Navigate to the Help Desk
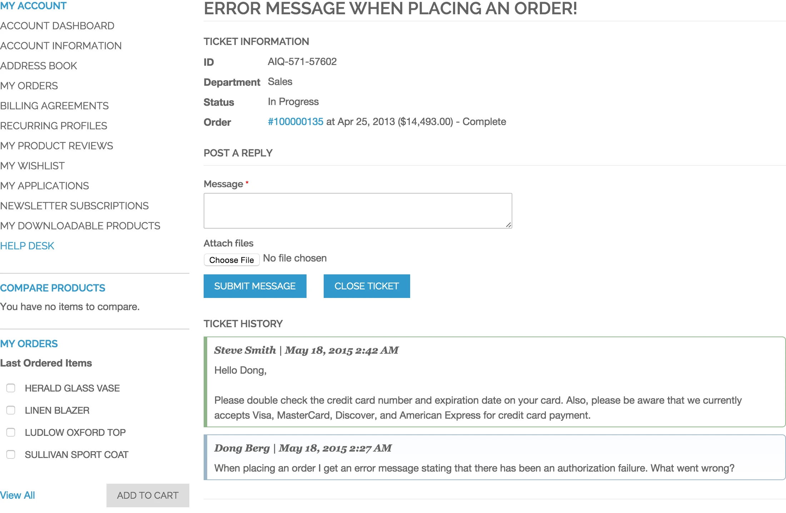786x513 pixels. tap(27, 245)
